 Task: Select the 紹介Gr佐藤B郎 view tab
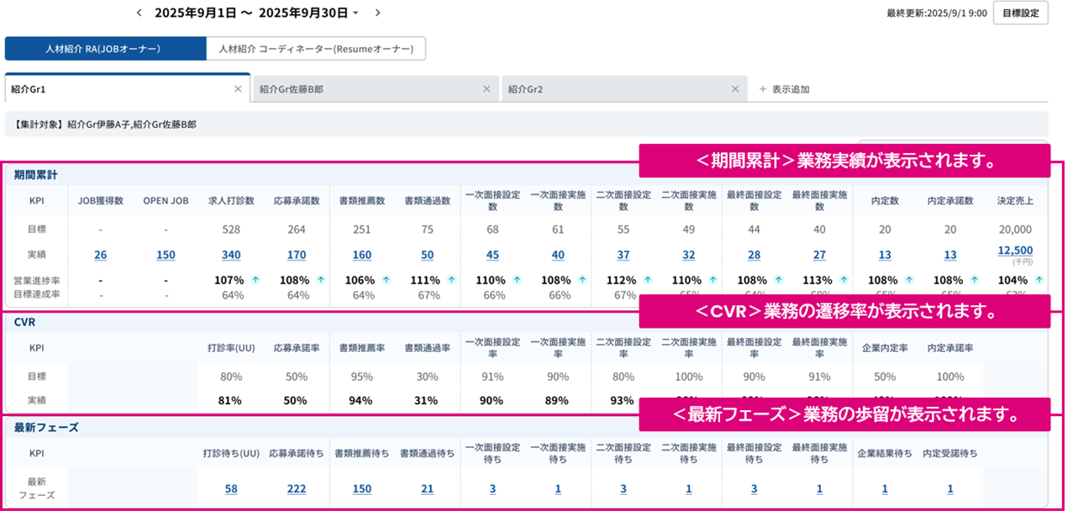370,89
